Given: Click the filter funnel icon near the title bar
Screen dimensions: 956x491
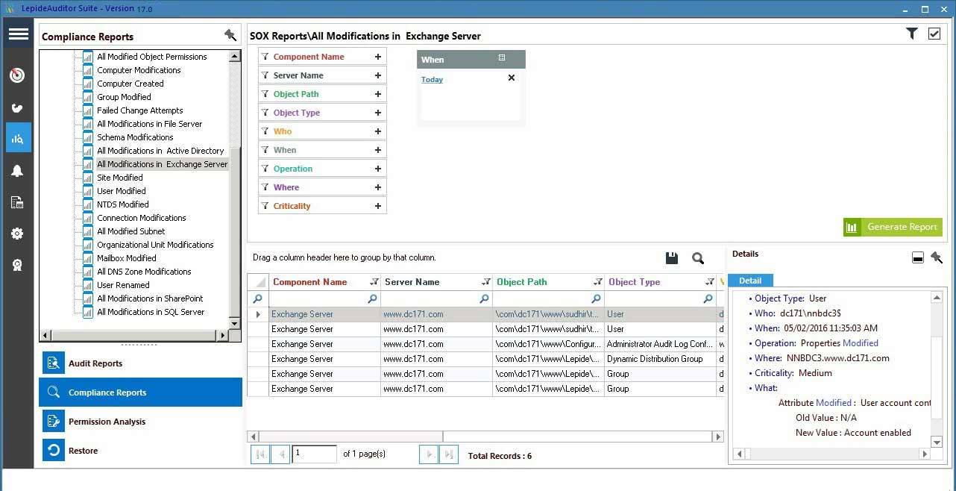Looking at the screenshot, I should point(911,34).
